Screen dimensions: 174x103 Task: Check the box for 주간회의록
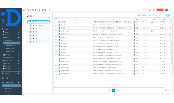[56, 49]
